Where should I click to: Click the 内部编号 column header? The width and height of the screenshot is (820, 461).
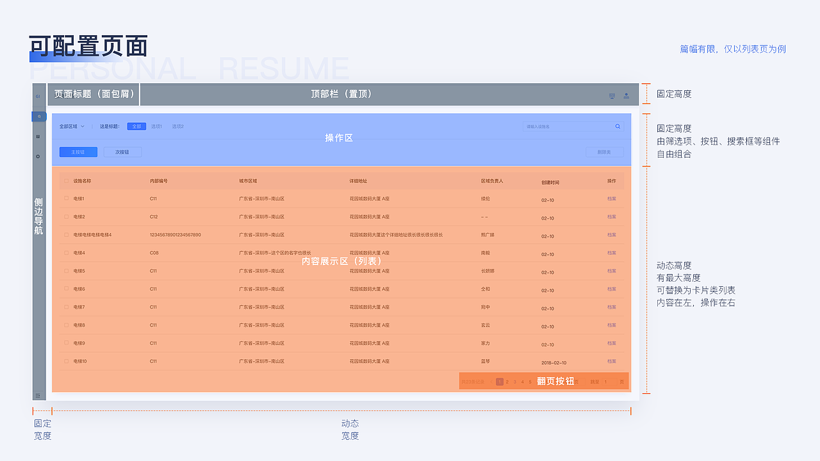pyautogui.click(x=159, y=181)
